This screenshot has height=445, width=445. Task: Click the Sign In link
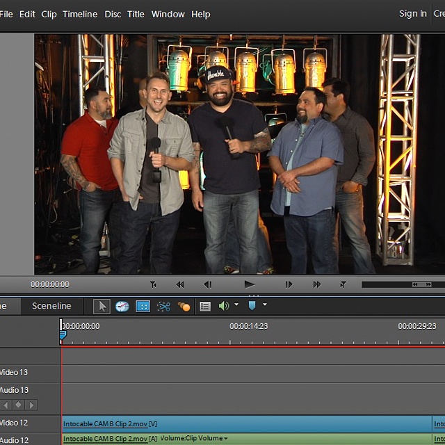[412, 14]
